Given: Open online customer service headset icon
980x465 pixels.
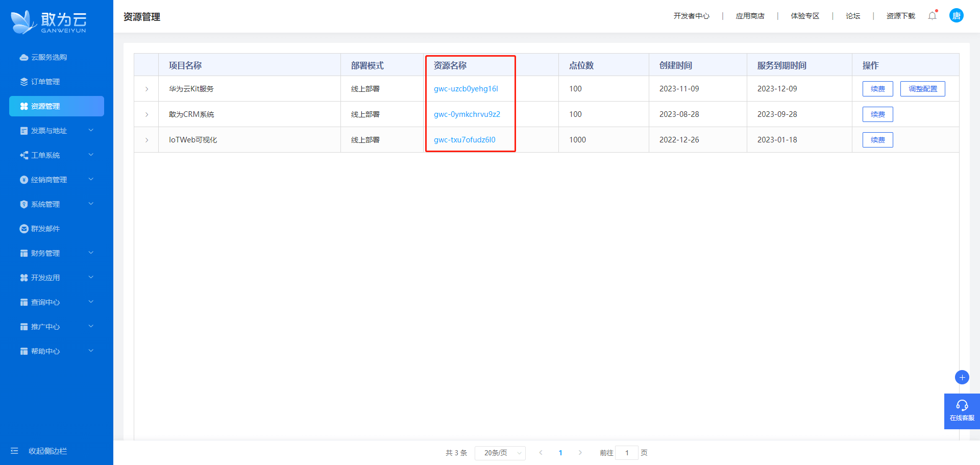Looking at the screenshot, I should (962, 406).
